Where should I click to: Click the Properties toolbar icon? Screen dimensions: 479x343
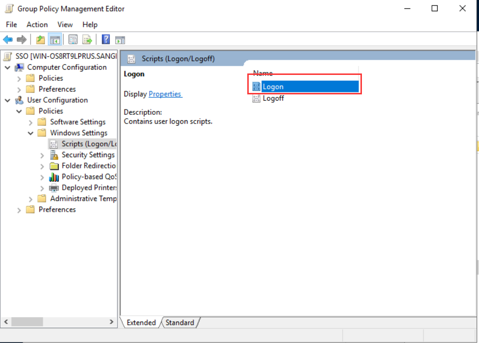pyautogui.click(x=73, y=40)
